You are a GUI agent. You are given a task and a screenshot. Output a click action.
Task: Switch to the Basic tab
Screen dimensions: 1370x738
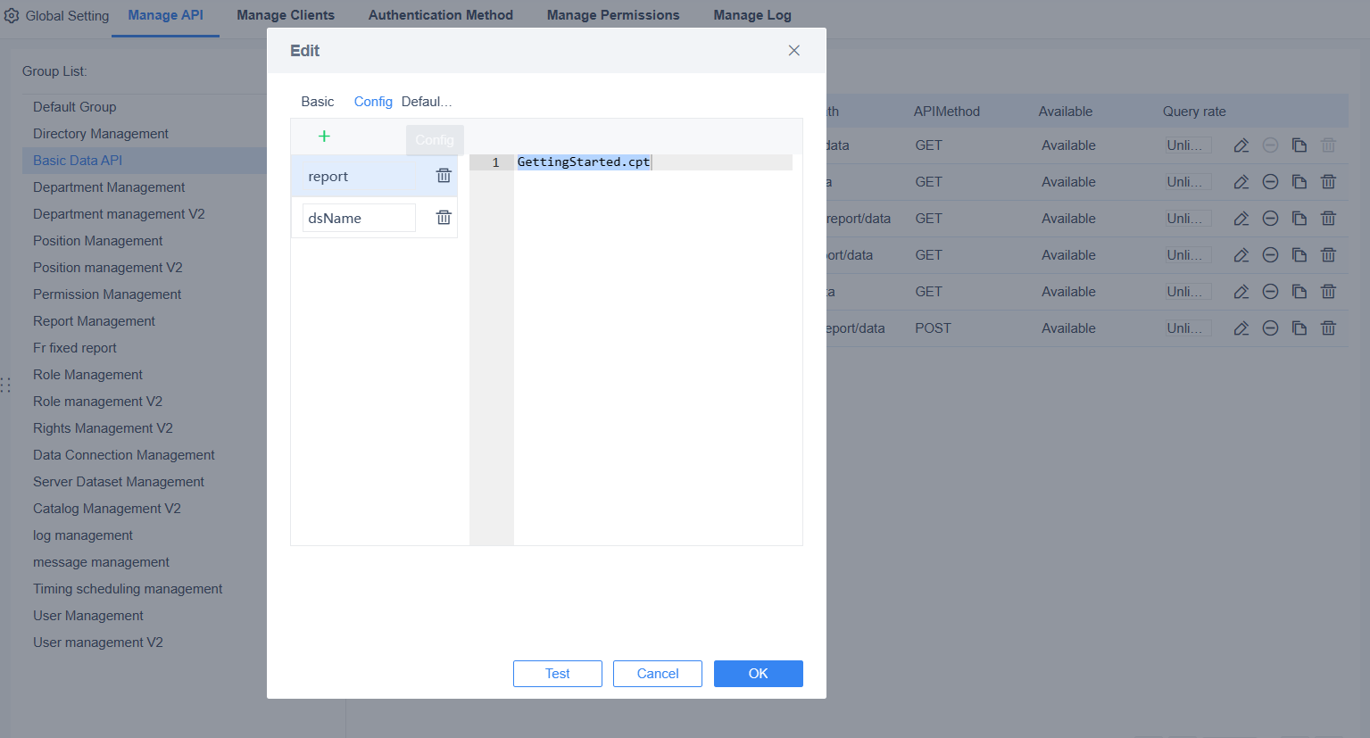317,101
